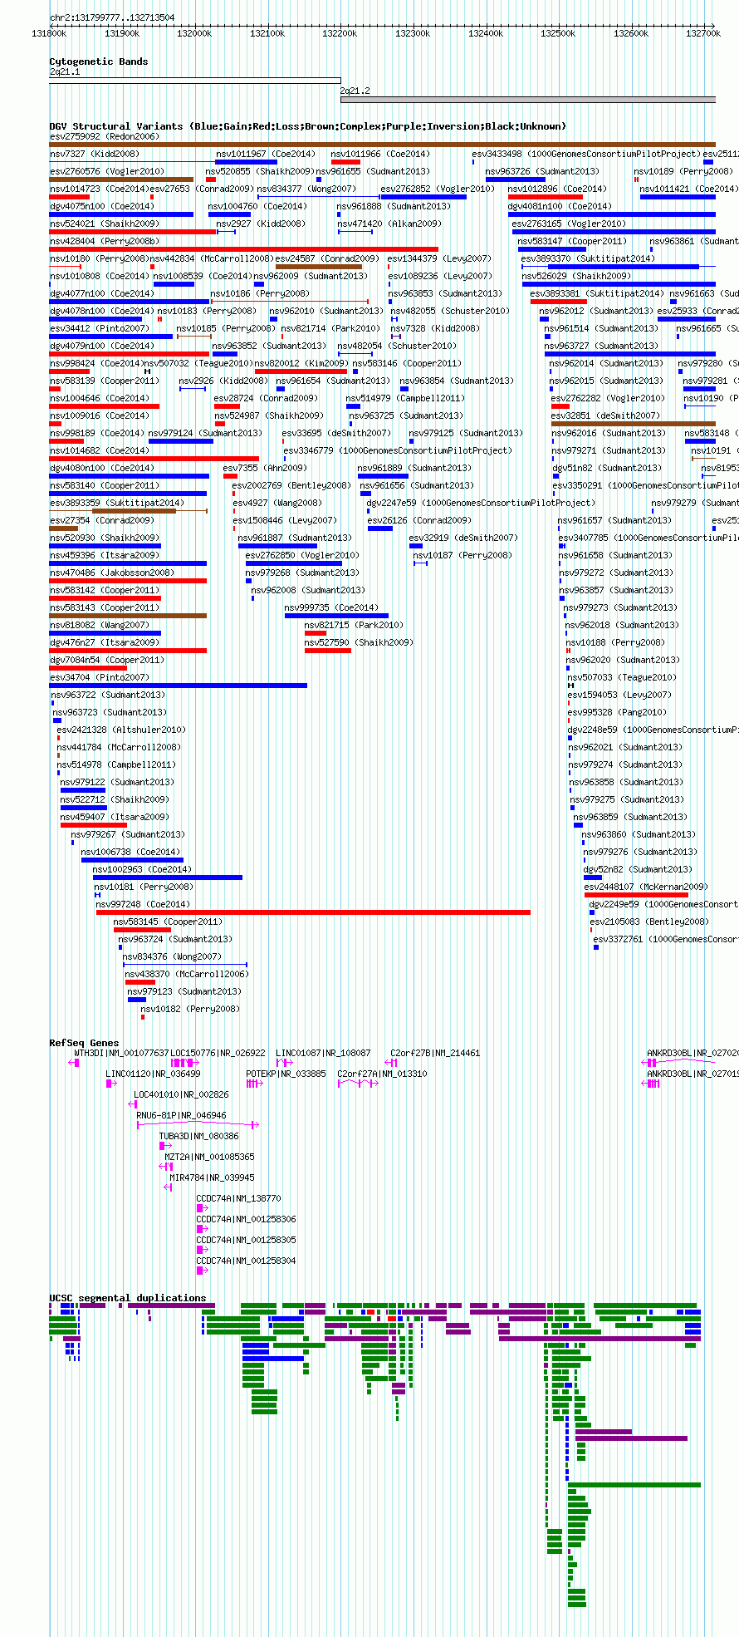Select the 131900k position on the ruler
The height and width of the screenshot is (1637, 739).
pos(122,33)
